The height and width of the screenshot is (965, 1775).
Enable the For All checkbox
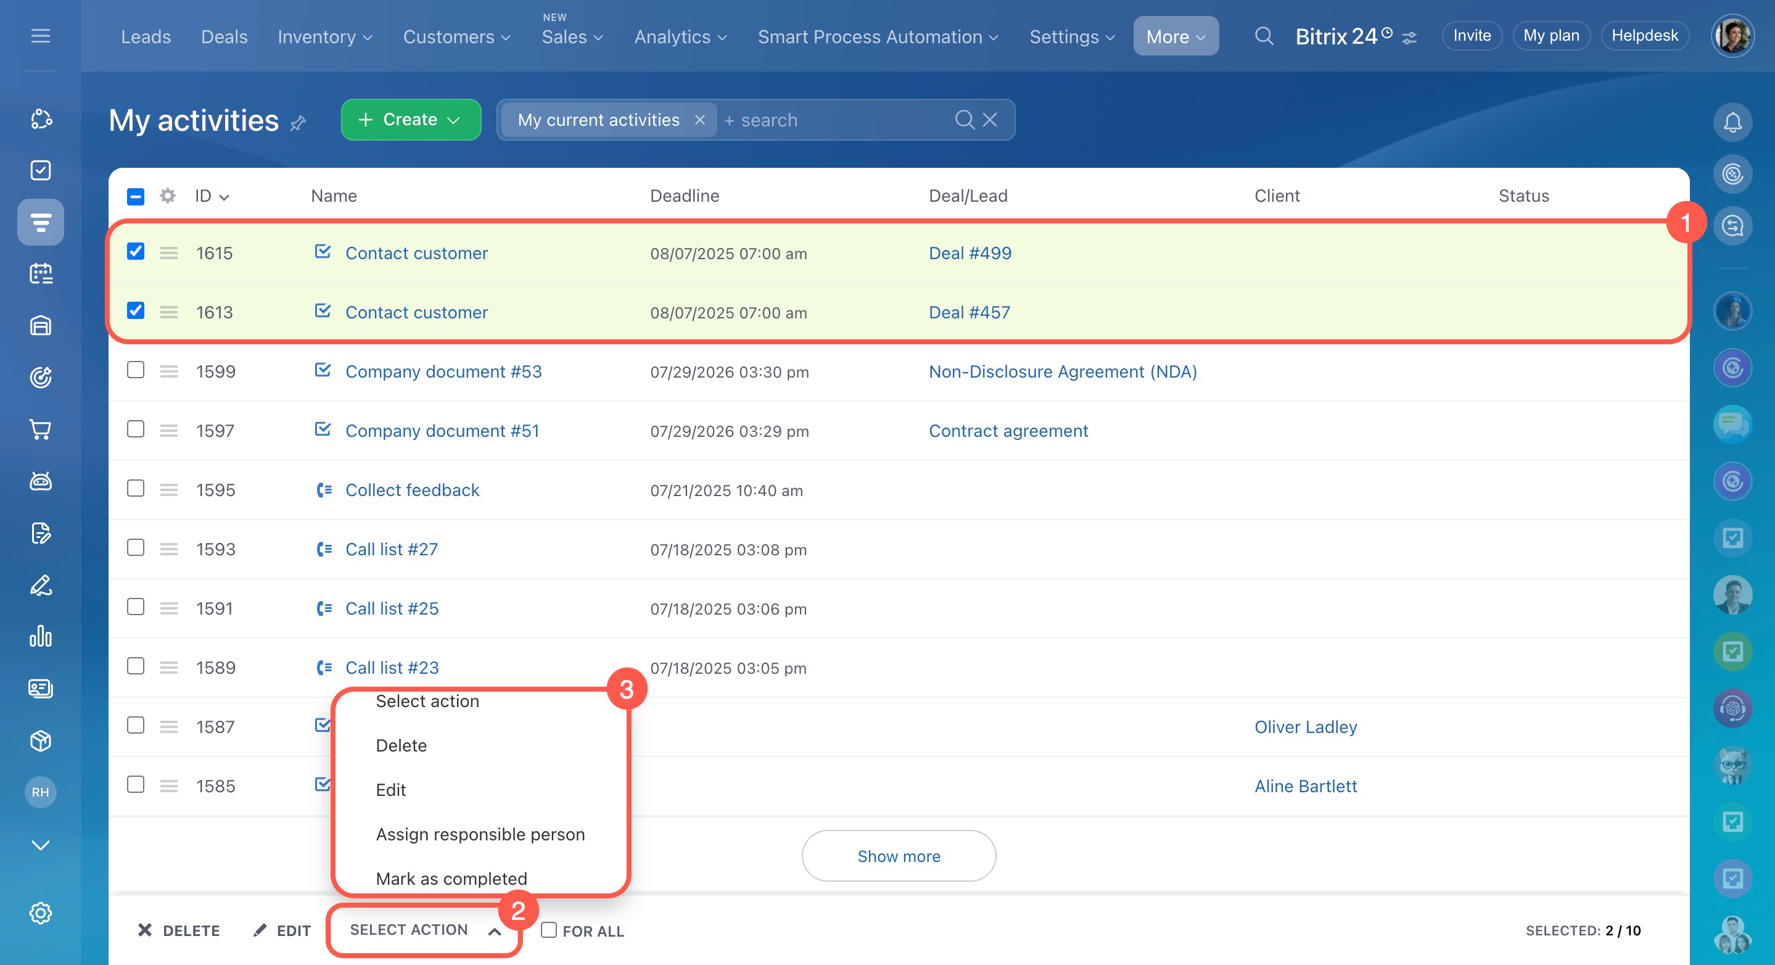tap(548, 930)
